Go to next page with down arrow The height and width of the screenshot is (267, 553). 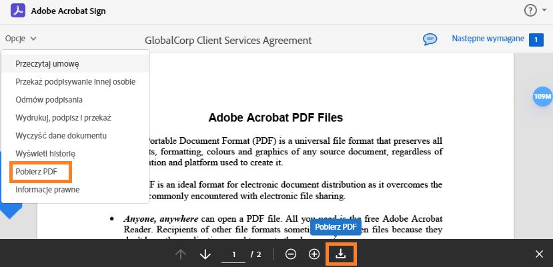205,254
